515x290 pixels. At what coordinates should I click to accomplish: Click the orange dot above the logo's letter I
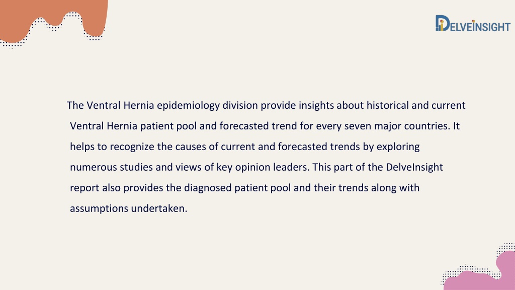(473, 21)
